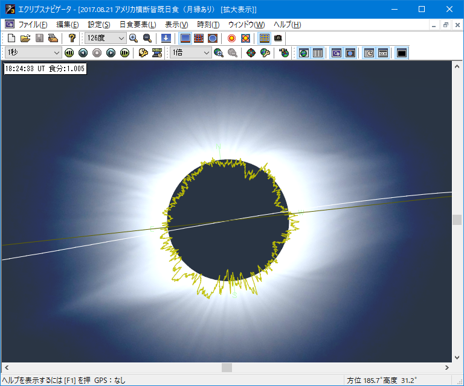
Task: Open the 時刻(T) menu
Action: coord(208,25)
